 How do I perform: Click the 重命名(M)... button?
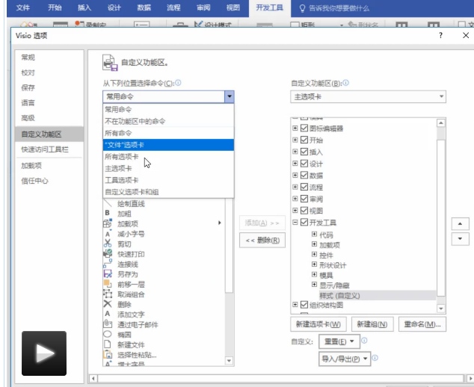[422, 324]
